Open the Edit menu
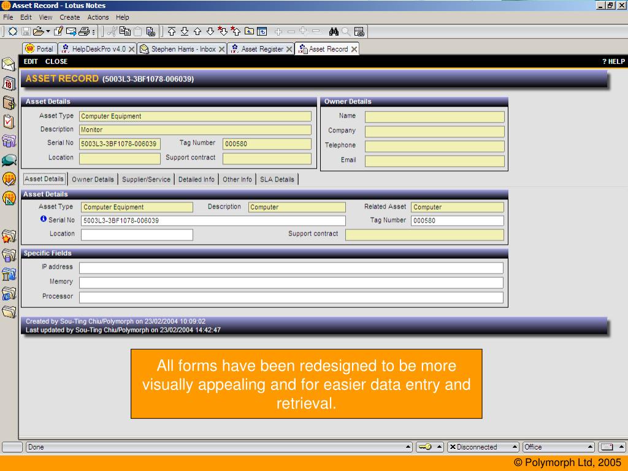 coord(26,17)
